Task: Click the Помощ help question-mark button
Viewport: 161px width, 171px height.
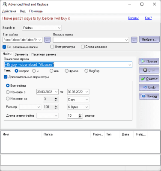Action: tap(149, 96)
